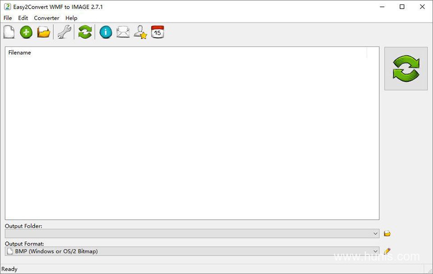Viewport: 433px width, 274px height.
Task: Click the Ready status bar text
Action: pyautogui.click(x=9, y=269)
